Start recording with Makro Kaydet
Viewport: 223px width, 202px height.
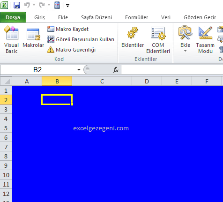(68, 29)
